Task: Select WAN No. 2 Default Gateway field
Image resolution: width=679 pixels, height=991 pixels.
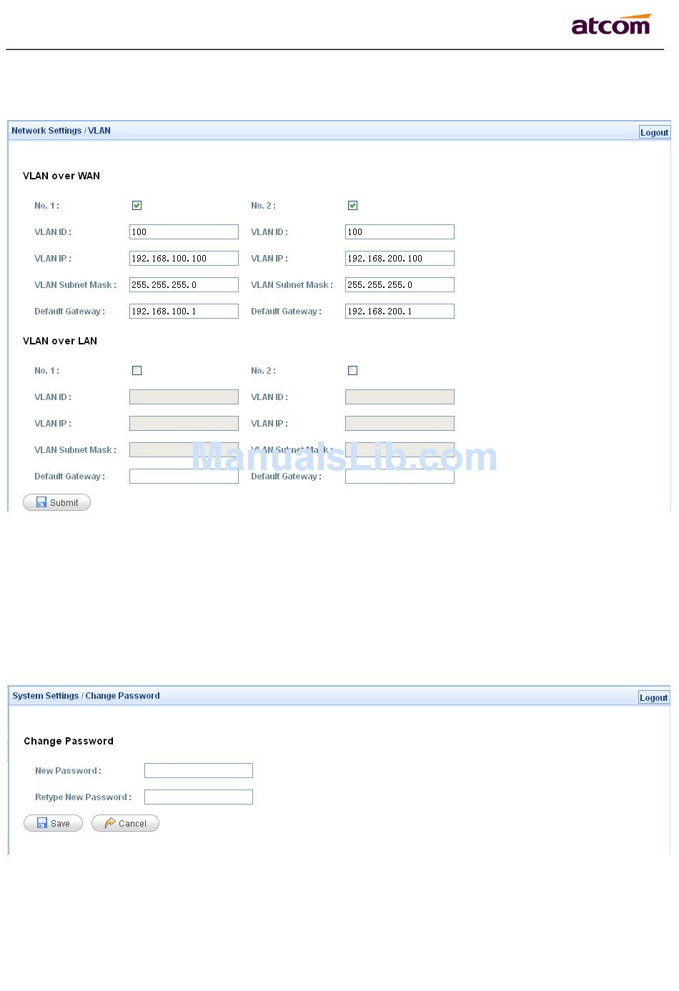Action: tap(400, 312)
